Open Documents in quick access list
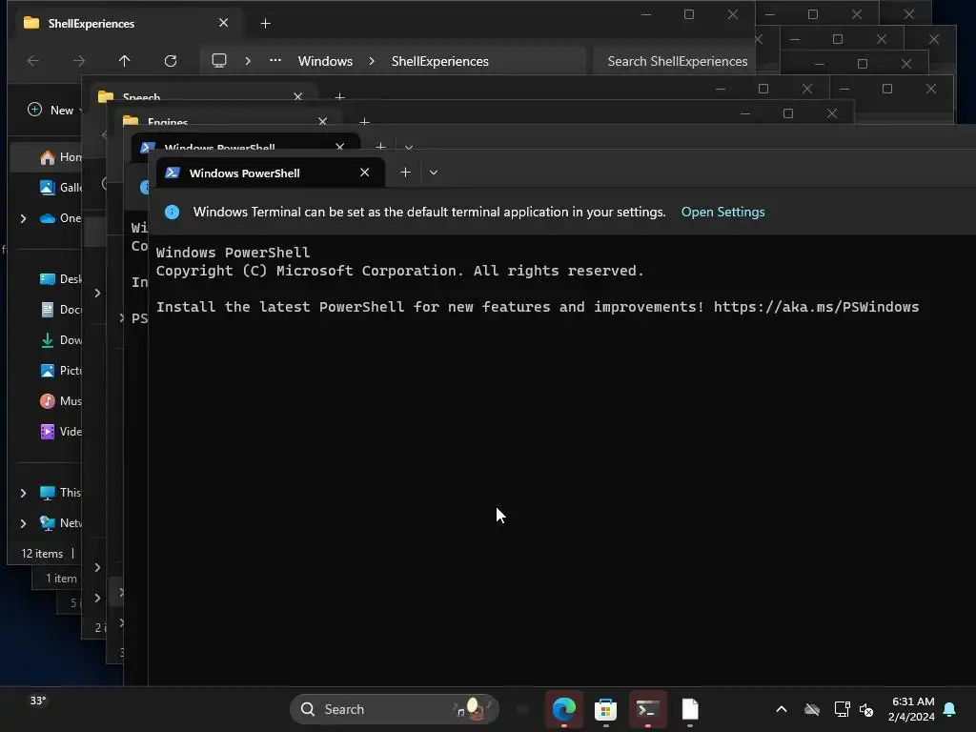This screenshot has width=976, height=732. coord(61,310)
